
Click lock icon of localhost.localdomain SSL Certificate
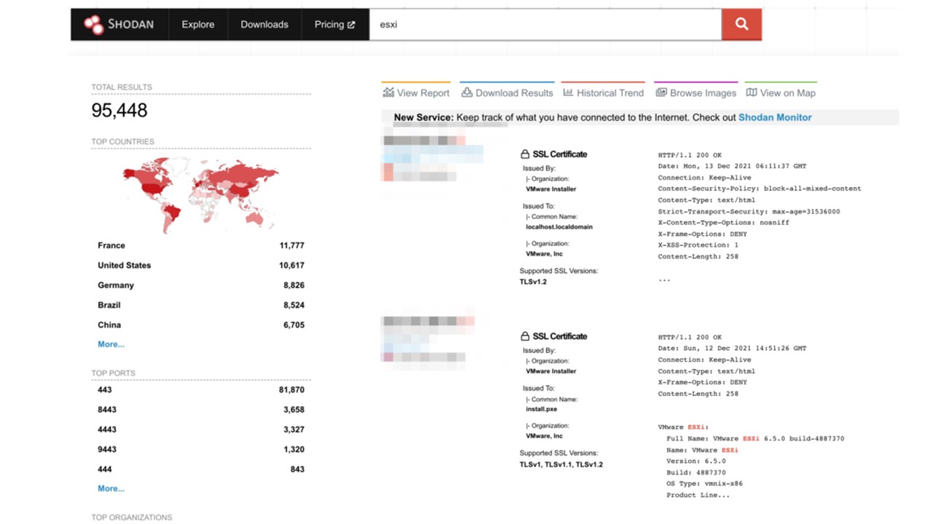coord(524,154)
